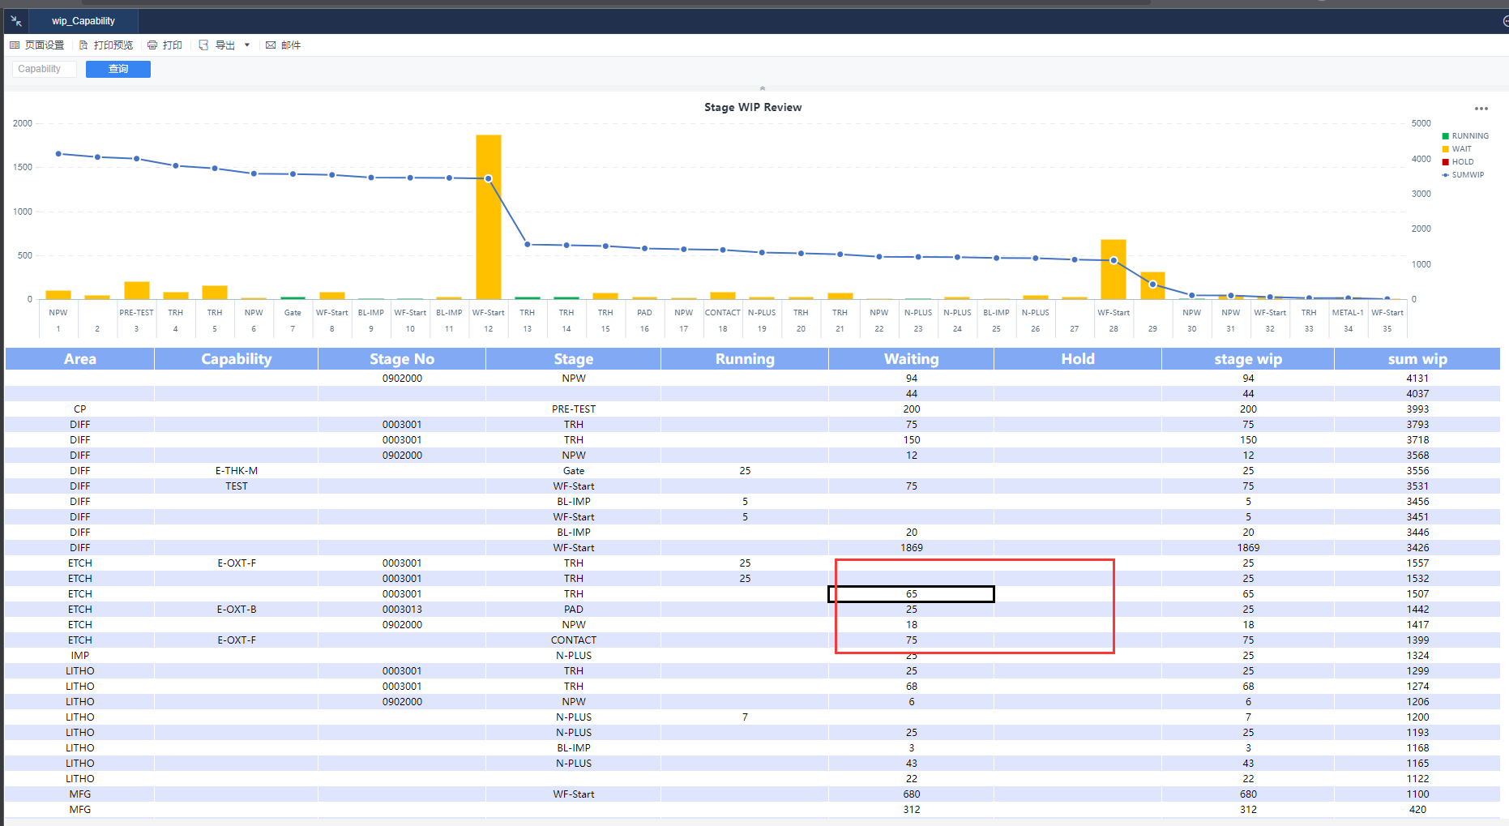
Task: Click the Capability column header
Action: (x=237, y=359)
